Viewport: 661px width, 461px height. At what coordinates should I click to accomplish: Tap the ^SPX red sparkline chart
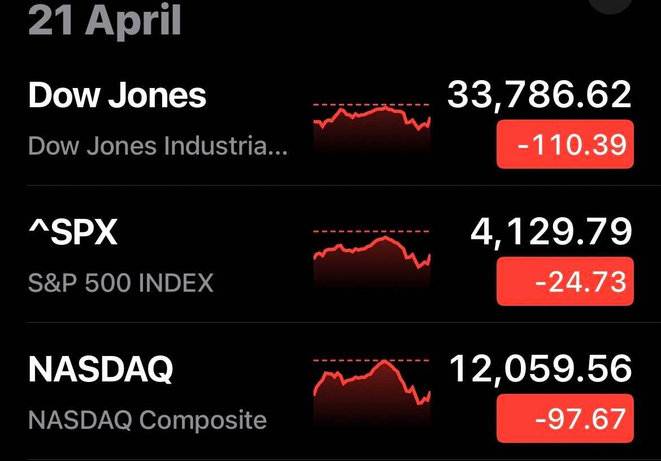pyautogui.click(x=372, y=257)
